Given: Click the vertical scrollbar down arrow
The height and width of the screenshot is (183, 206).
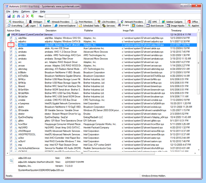Looking at the screenshot, I should click(x=198, y=150).
